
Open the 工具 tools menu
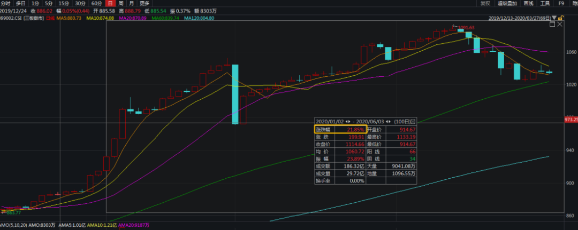point(544,3)
